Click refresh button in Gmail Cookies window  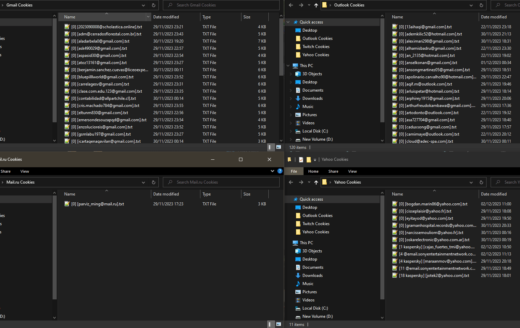pyautogui.click(x=153, y=5)
